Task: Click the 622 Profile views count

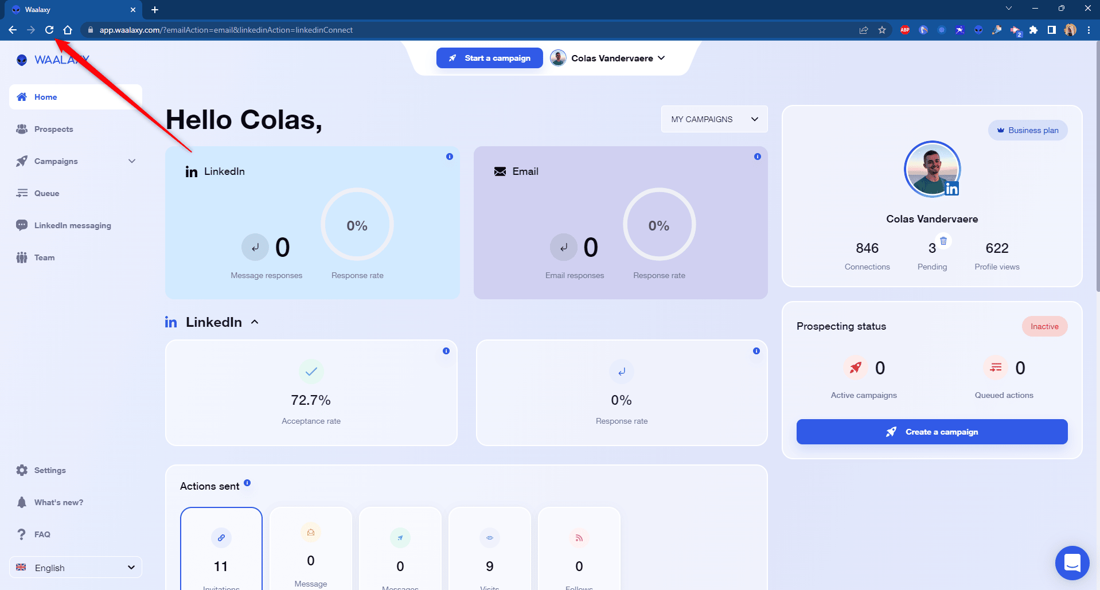Action: pos(997,248)
